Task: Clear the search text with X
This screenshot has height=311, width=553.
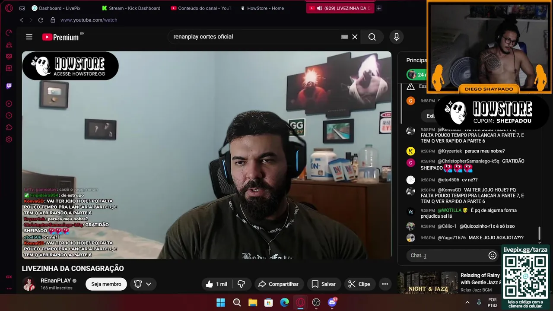Action: tap(355, 37)
